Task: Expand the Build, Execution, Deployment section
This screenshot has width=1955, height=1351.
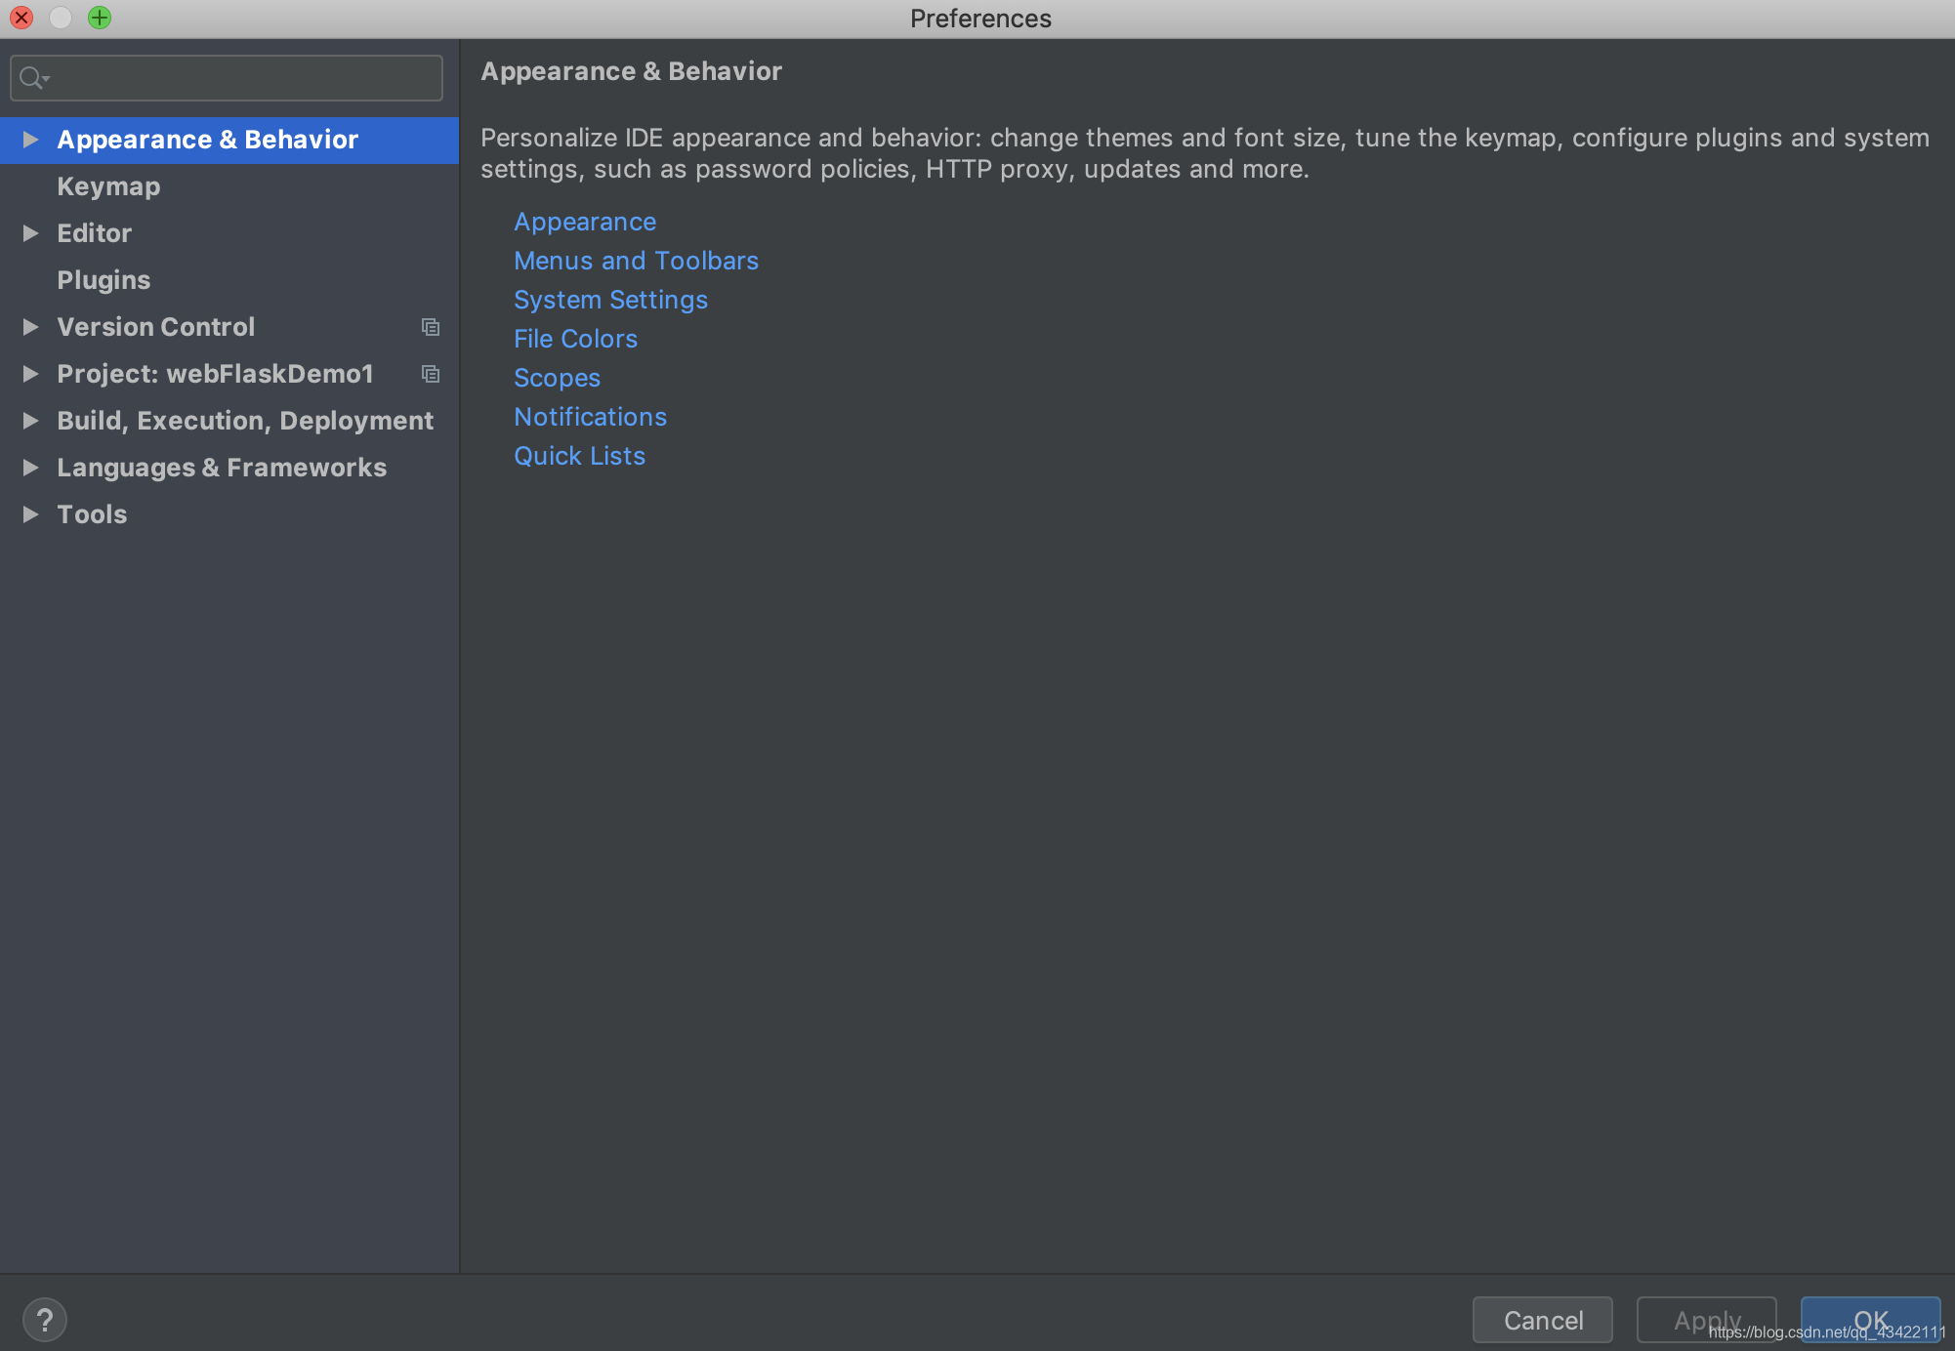Action: click(31, 419)
